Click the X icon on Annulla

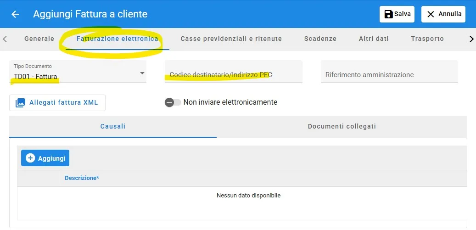pos(431,14)
